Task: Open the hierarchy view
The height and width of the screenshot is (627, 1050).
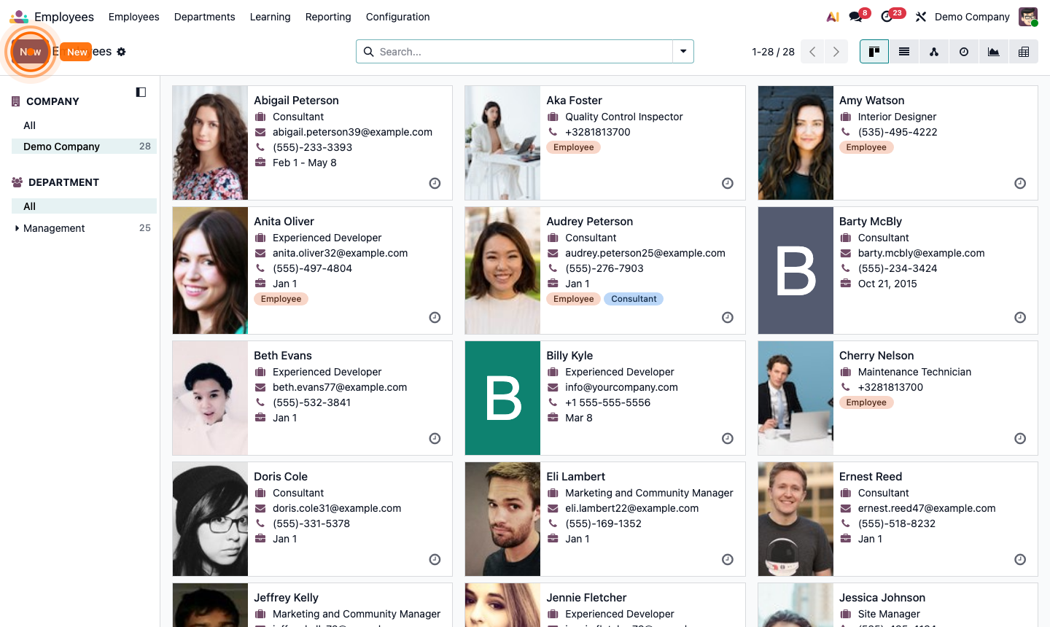Action: click(x=934, y=52)
